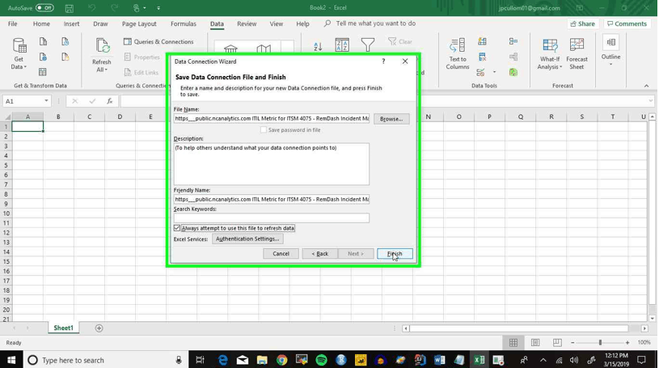
Task: Click the zoom out minus button
Action: click(572, 343)
